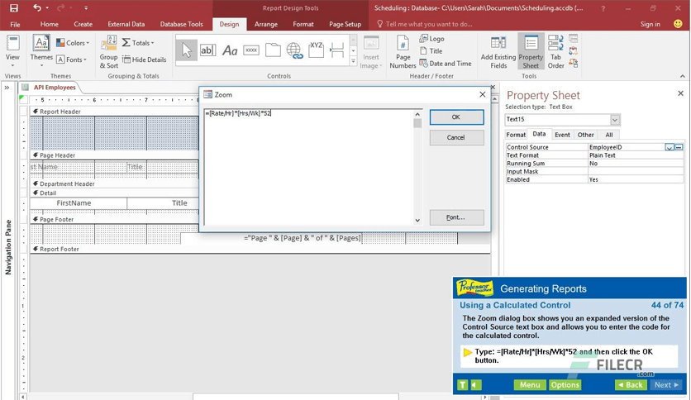This screenshot has height=400, width=691.
Task: Expand the Navigation Pane shutter button
Action: point(7,88)
